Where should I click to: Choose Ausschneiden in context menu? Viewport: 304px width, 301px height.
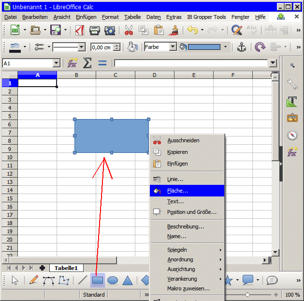tap(187, 140)
